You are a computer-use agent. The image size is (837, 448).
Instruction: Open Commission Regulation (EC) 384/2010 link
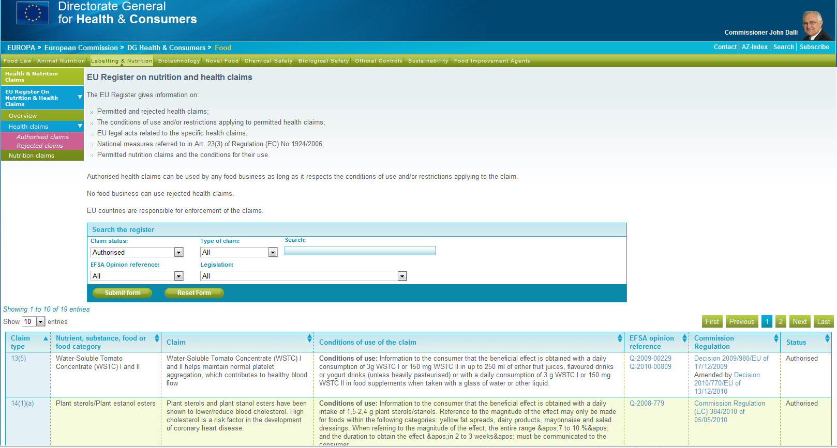[x=729, y=412]
